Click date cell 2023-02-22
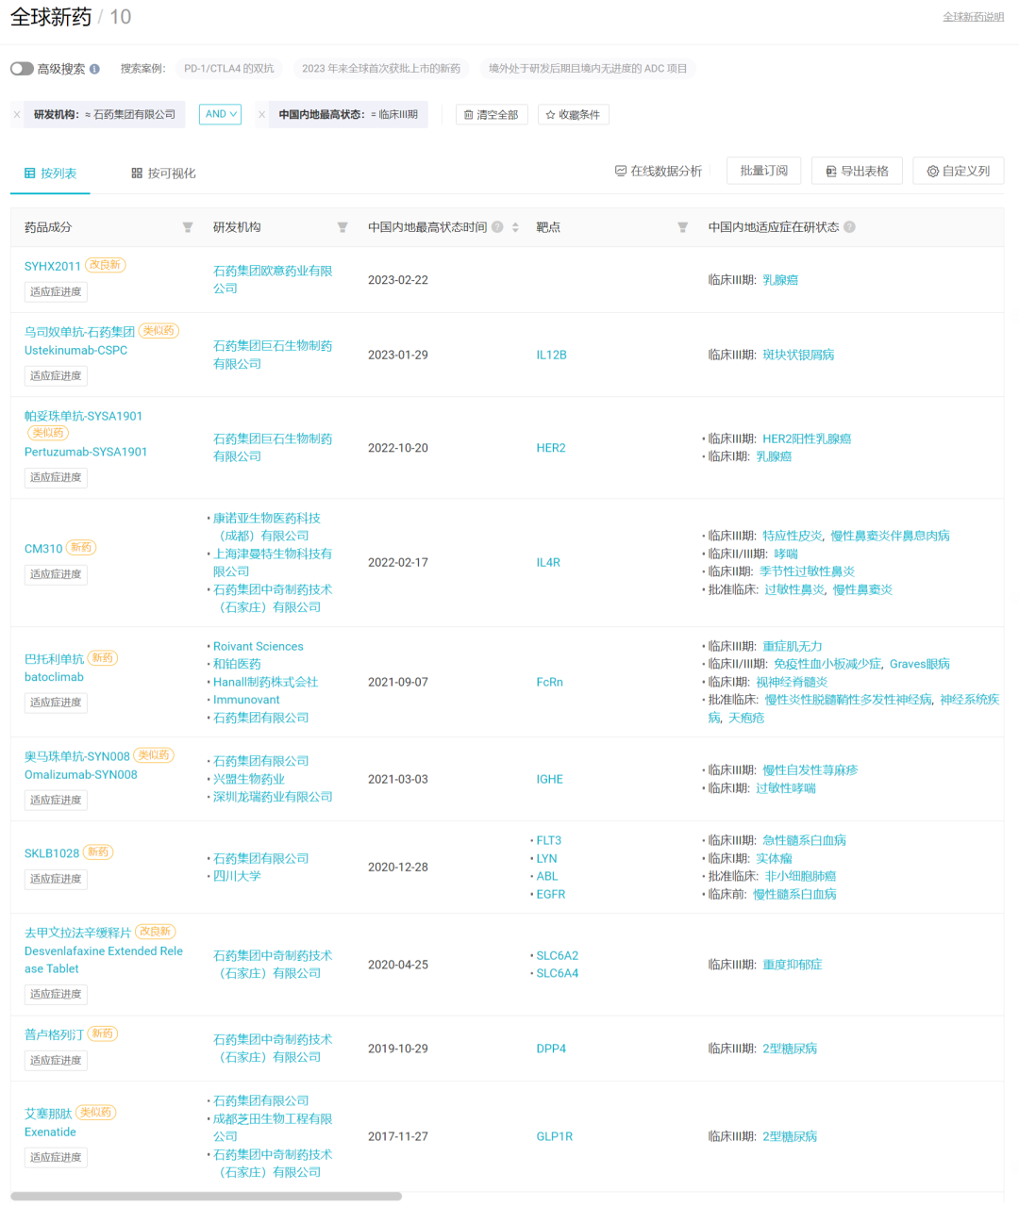Image resolution: width=1019 pixels, height=1207 pixels. (x=398, y=281)
